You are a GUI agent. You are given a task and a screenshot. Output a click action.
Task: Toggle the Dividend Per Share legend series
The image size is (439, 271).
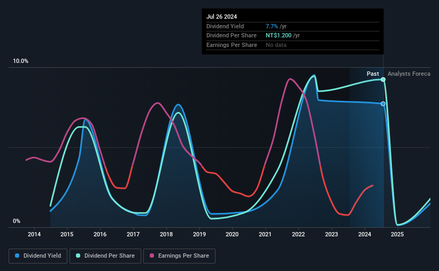tap(105, 256)
